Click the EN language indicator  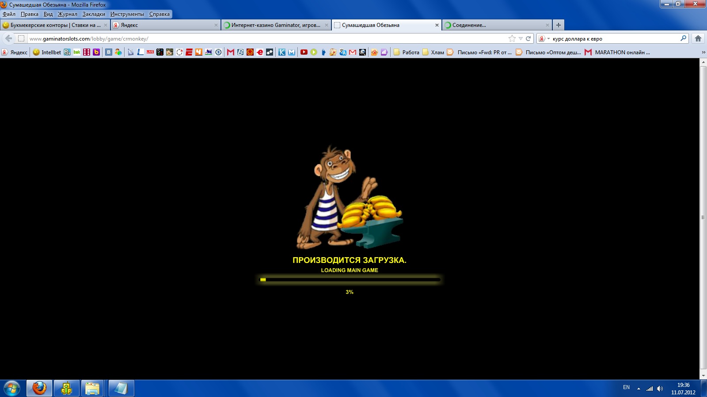click(626, 387)
